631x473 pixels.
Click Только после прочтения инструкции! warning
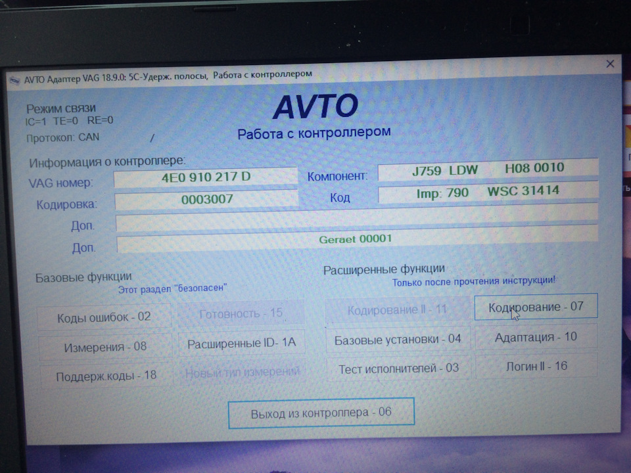[x=474, y=281]
